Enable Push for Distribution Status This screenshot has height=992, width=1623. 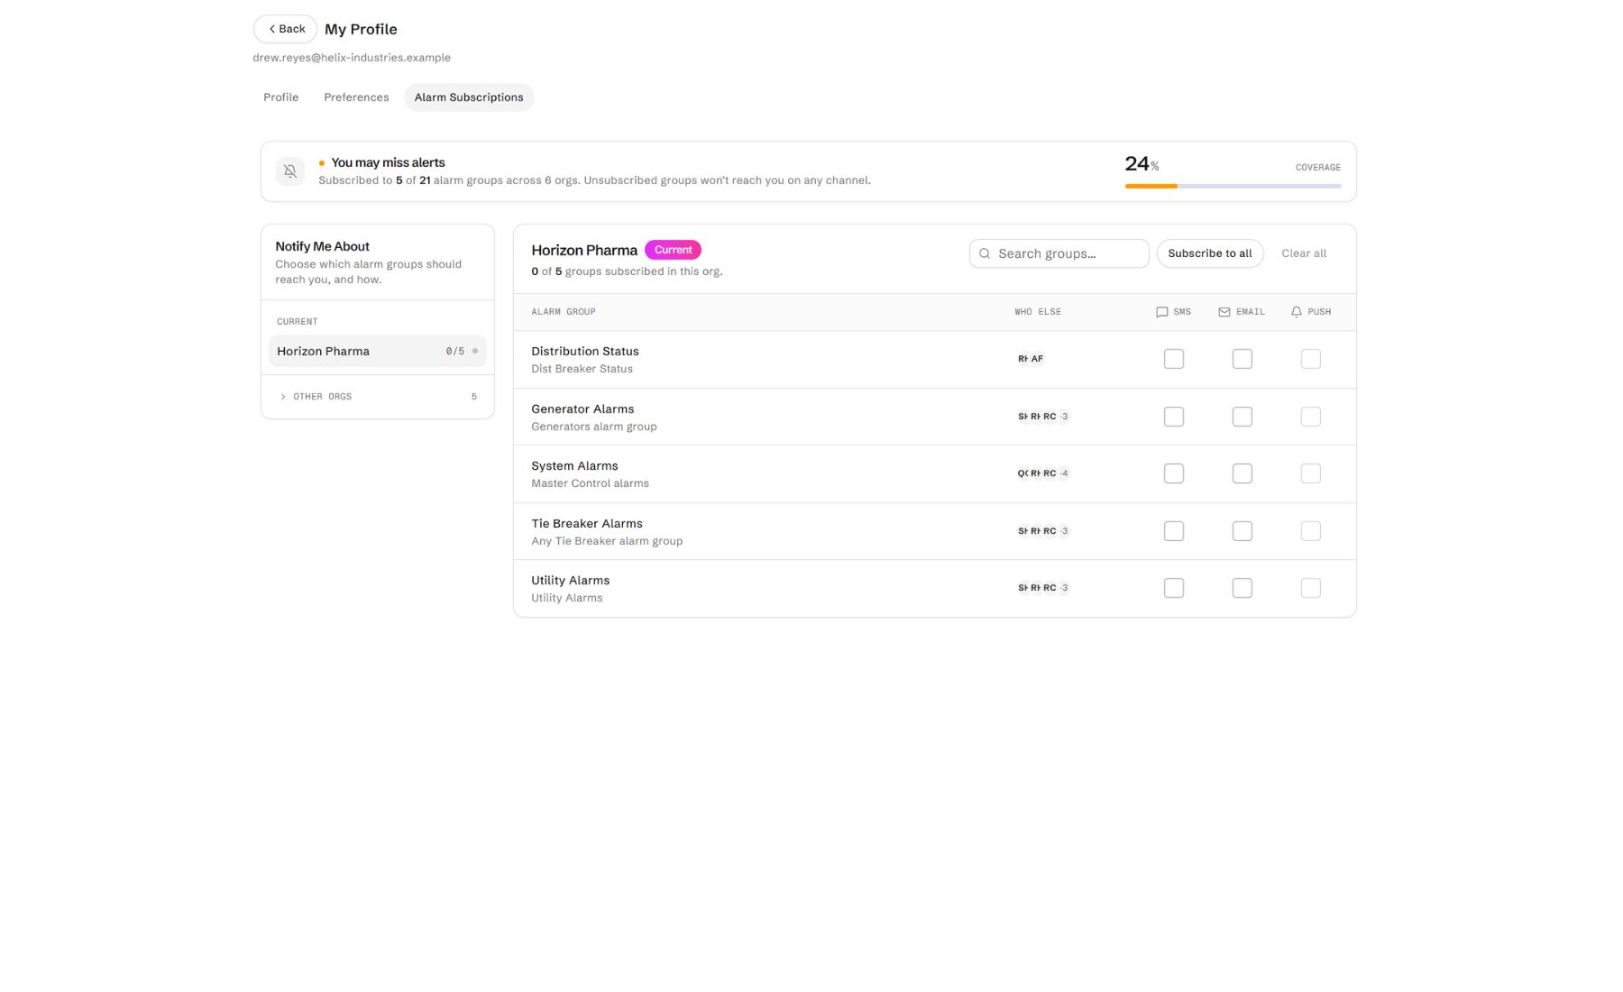pos(1310,359)
